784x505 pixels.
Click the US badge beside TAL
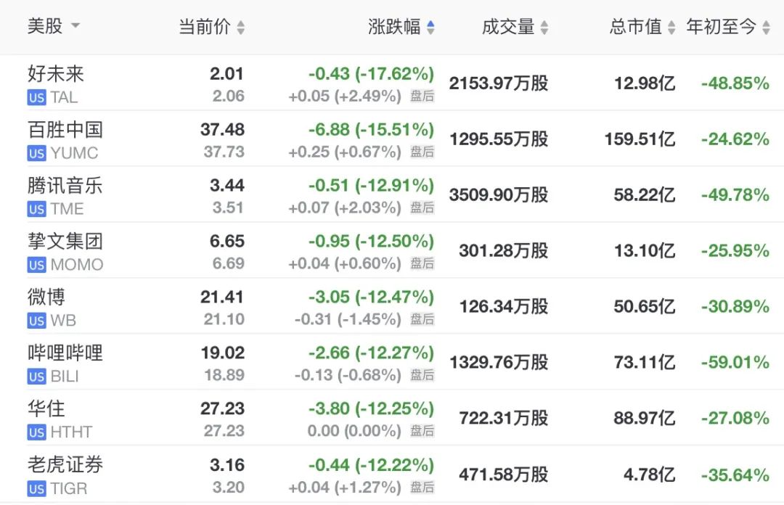pos(36,97)
